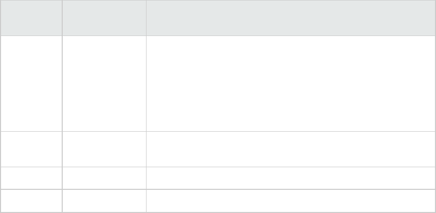Click wide cell in second body row
This screenshot has width=436, height=213.
tap(290, 149)
